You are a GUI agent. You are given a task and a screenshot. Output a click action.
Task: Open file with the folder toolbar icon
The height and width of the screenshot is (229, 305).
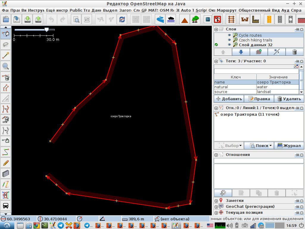(x=6, y=19)
